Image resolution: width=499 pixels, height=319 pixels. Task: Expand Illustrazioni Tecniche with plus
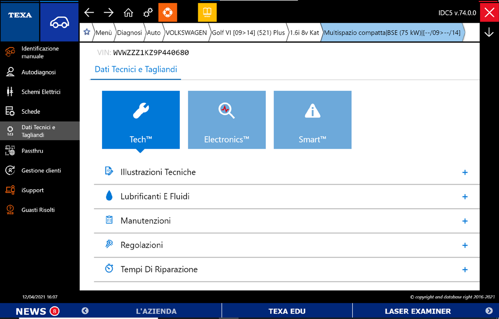pos(465,173)
